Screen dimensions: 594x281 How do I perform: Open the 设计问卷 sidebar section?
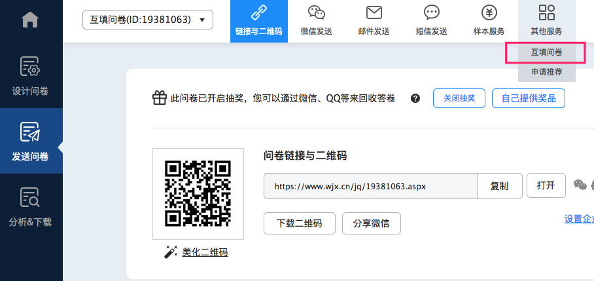tap(30, 75)
